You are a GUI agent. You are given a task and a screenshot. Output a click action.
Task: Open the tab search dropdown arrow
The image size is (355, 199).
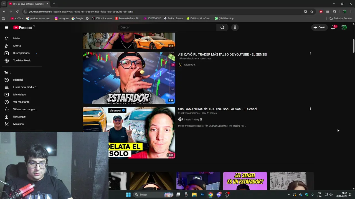pos(4,4)
